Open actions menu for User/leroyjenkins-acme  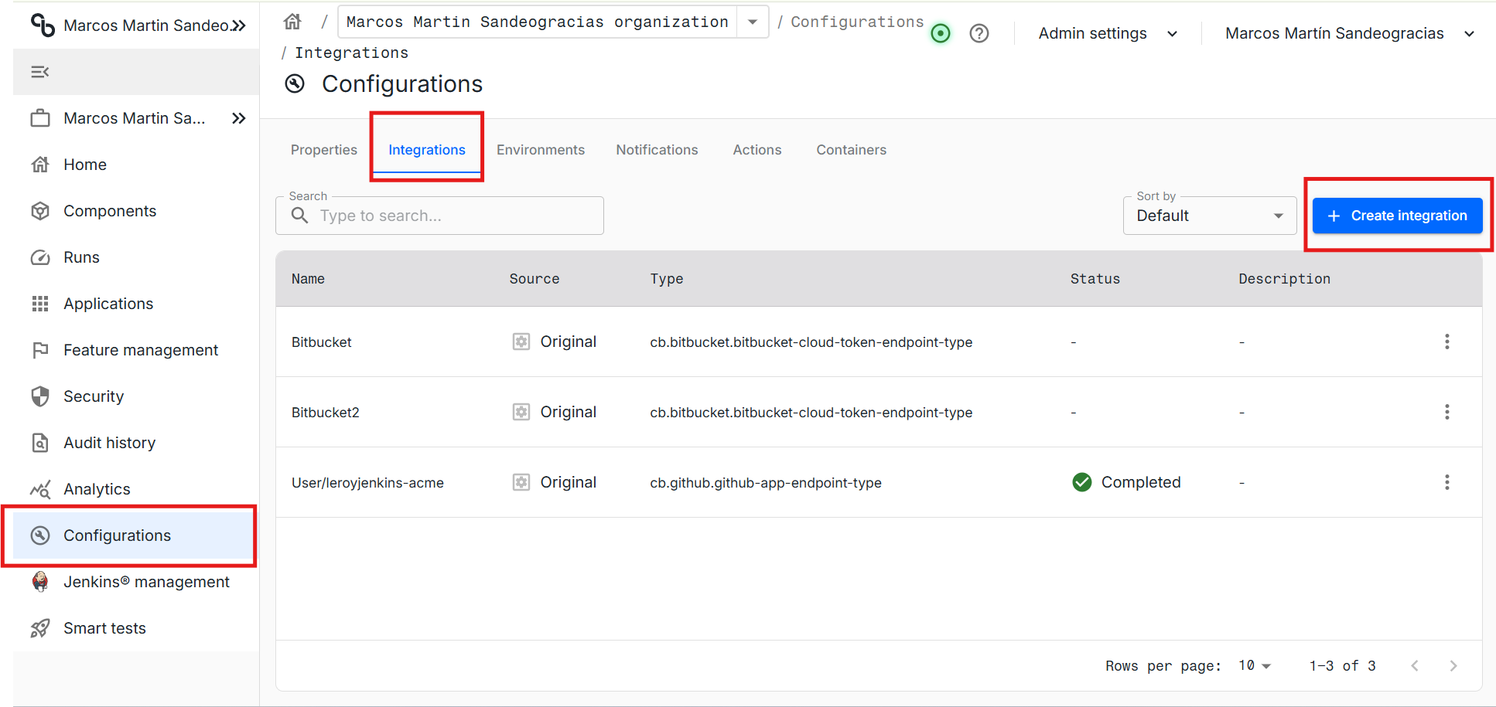tap(1446, 482)
